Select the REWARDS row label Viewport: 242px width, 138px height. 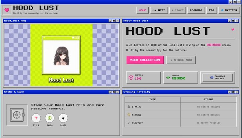click(137, 115)
